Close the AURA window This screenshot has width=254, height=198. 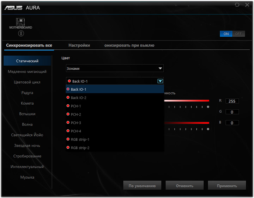pyautogui.click(x=247, y=5)
